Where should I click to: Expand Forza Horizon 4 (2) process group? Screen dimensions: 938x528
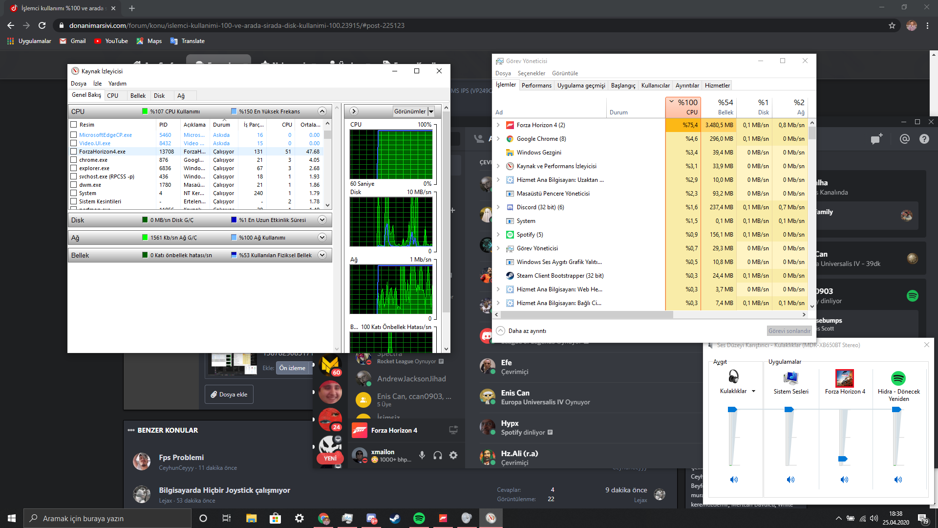(498, 125)
